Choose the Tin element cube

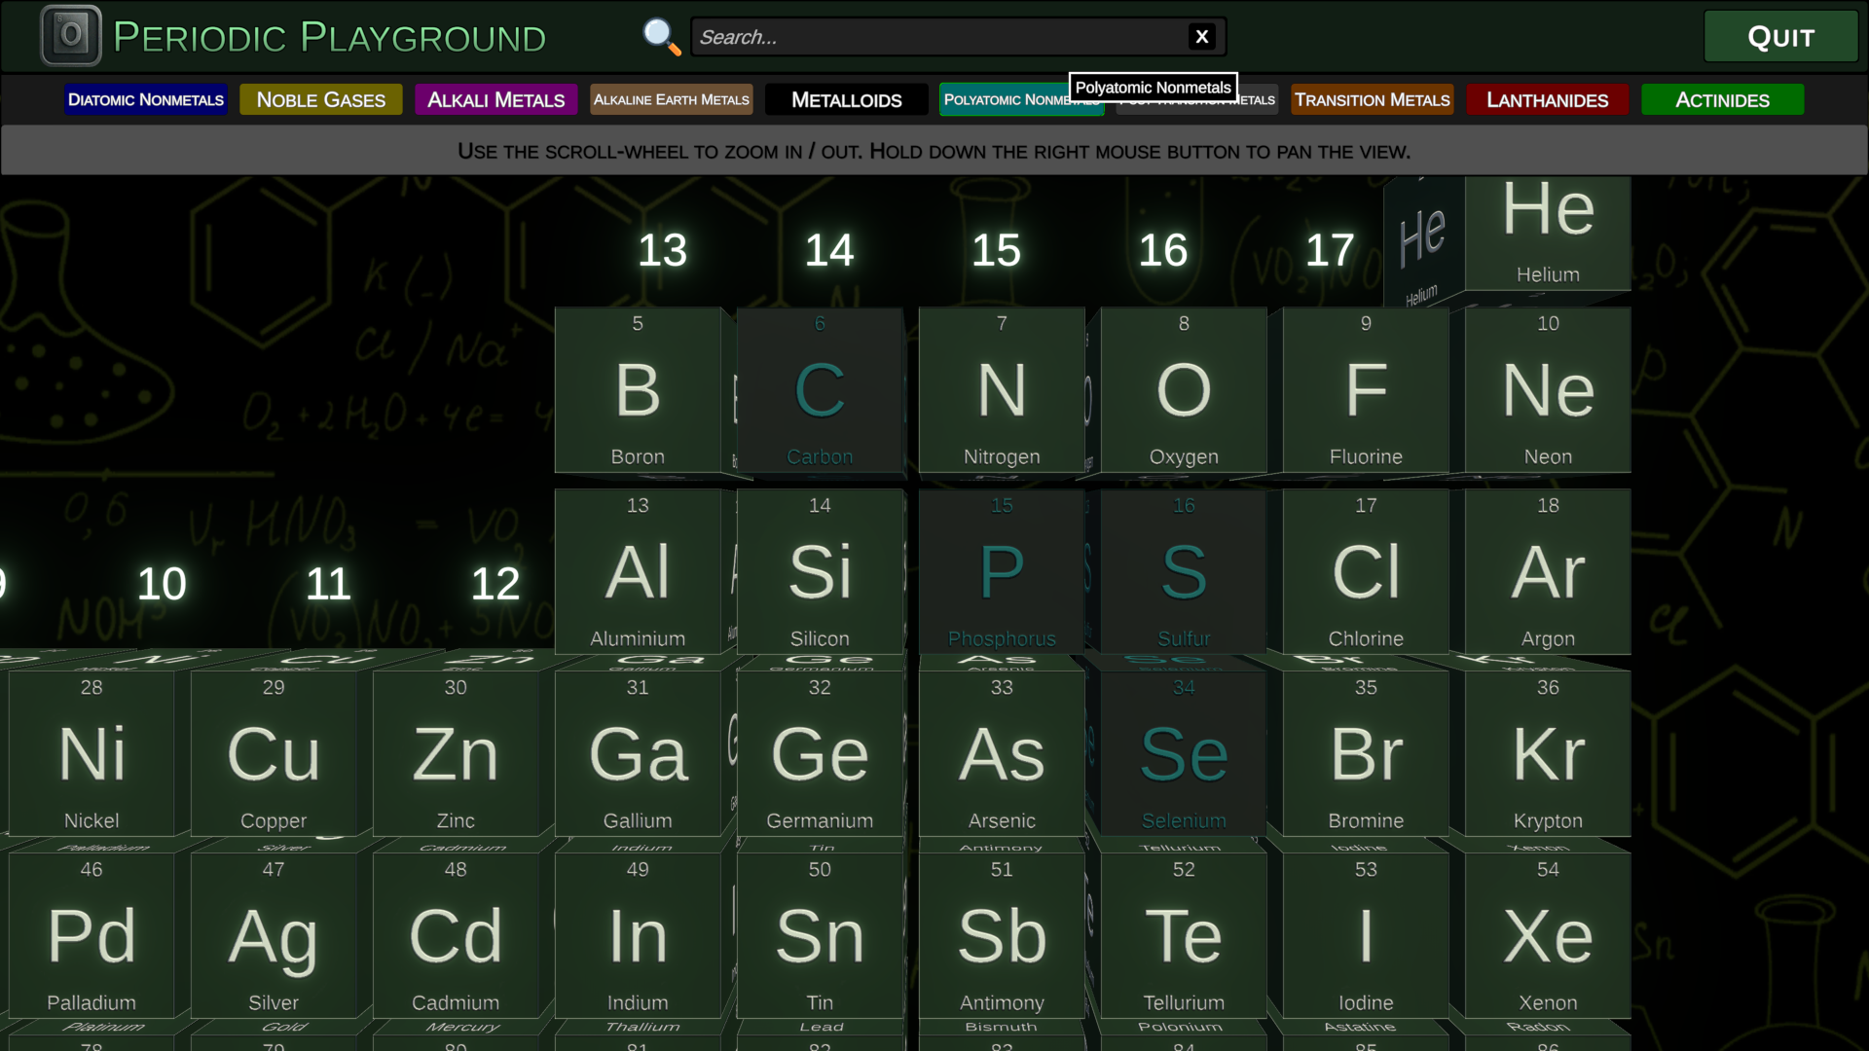tap(820, 936)
